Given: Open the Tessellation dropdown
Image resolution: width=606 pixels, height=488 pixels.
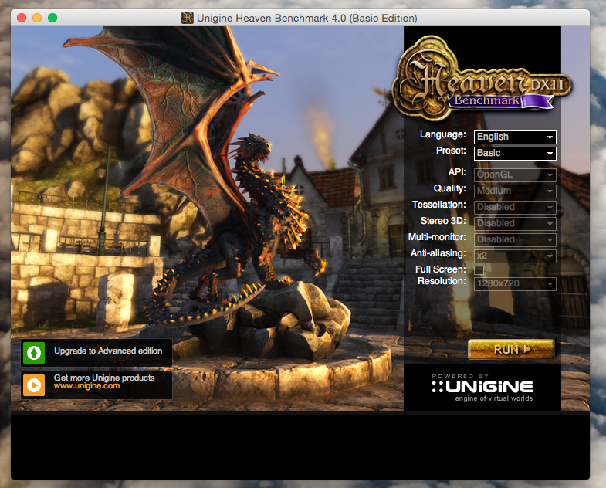Looking at the screenshot, I should [x=515, y=207].
